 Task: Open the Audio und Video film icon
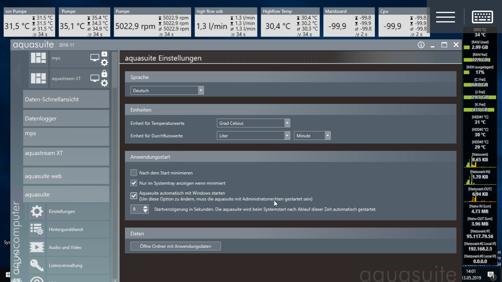37,247
